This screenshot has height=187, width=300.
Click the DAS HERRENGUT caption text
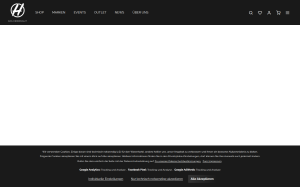point(17,21)
